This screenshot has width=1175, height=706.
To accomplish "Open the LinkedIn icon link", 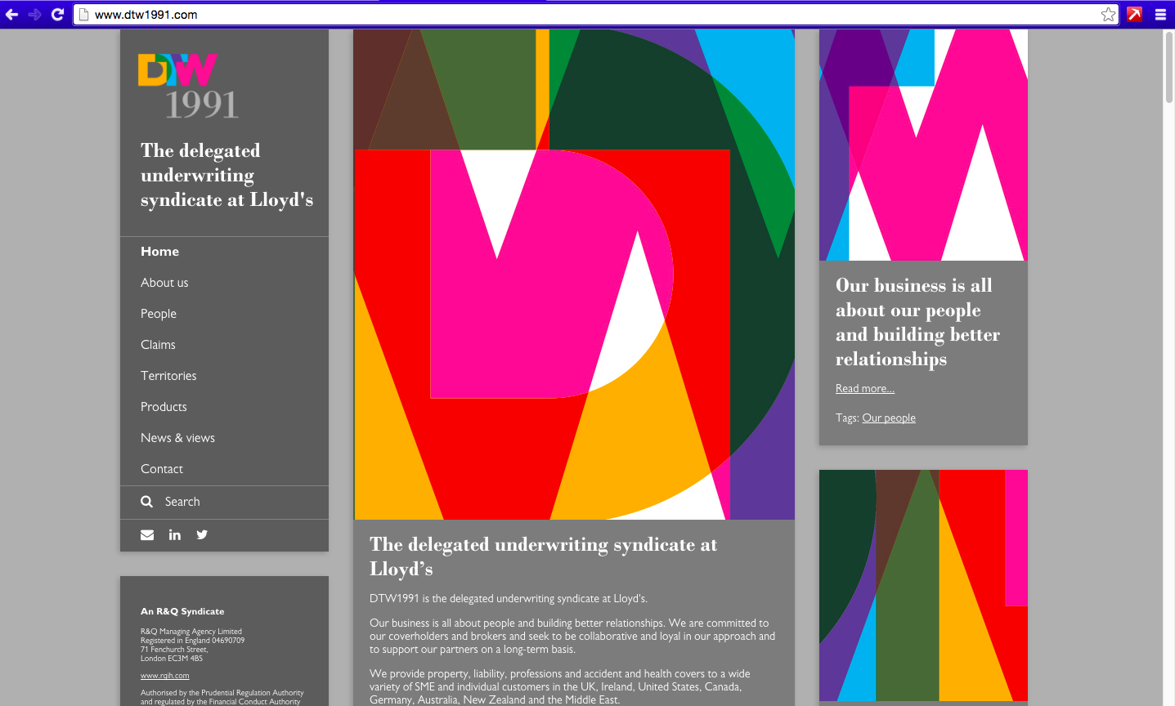I will [x=175, y=534].
